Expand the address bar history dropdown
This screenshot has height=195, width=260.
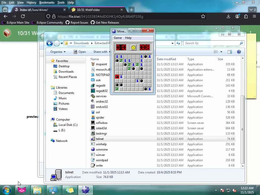(172, 43)
